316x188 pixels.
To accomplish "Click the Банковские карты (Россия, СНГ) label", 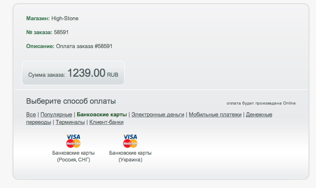I will [73, 156].
